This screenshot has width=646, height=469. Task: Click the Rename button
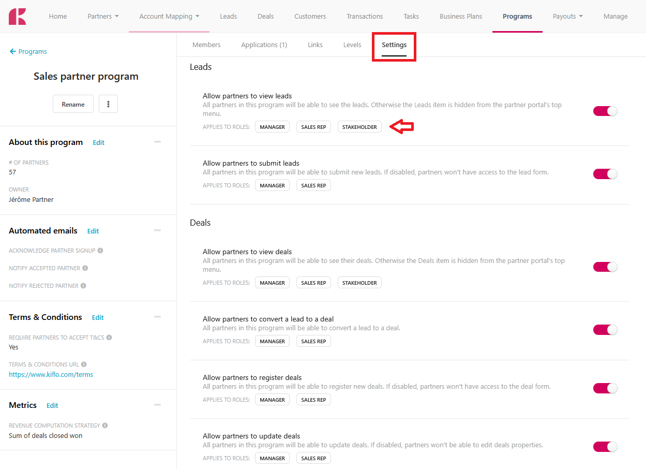[x=73, y=104]
